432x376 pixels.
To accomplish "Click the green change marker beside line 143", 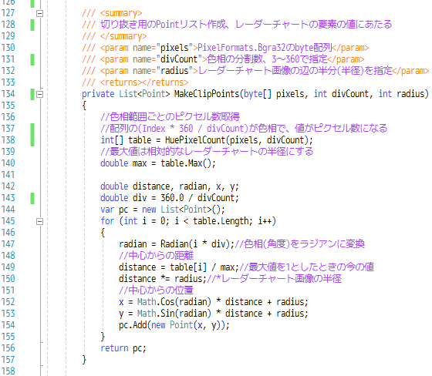I will (32, 198).
